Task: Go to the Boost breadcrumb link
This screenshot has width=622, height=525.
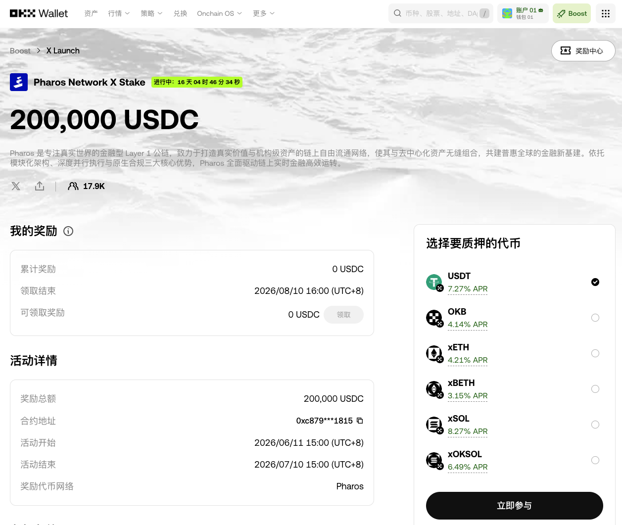Action: click(20, 50)
